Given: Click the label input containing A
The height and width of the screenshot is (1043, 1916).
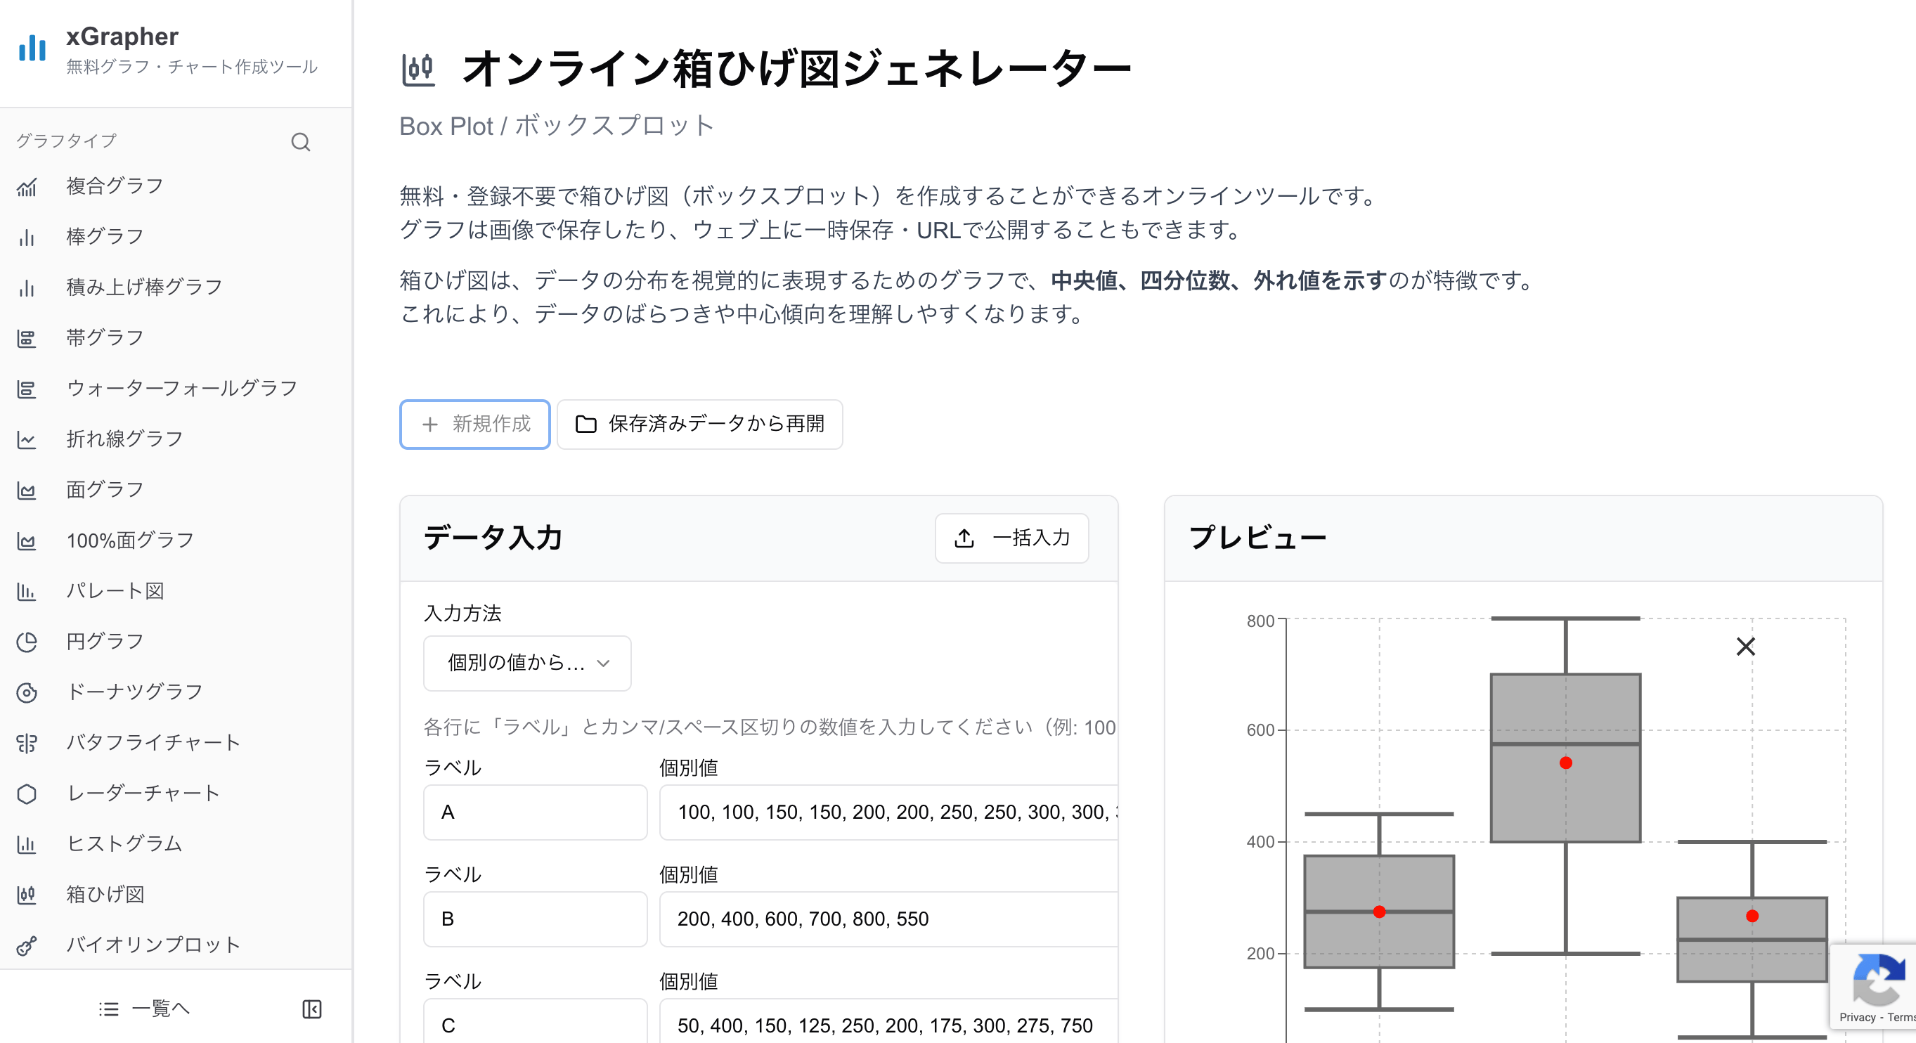Looking at the screenshot, I should click(x=535, y=812).
